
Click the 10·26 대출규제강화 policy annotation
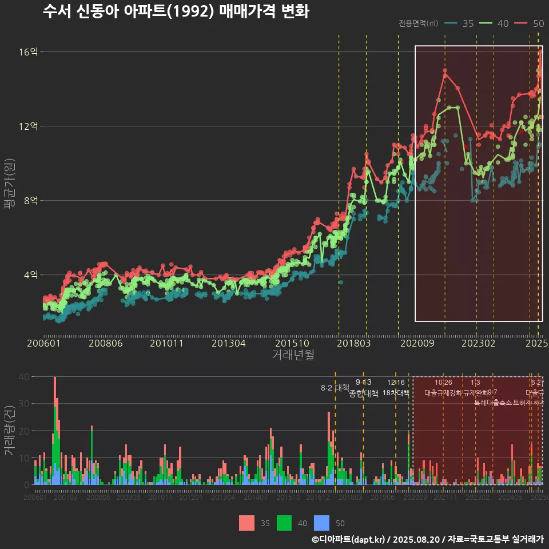(x=443, y=388)
